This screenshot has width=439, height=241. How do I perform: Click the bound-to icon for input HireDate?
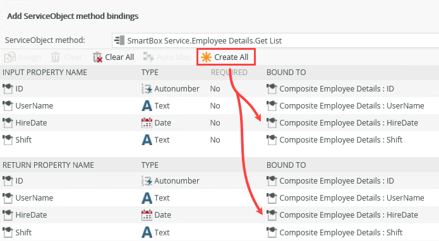coord(272,123)
